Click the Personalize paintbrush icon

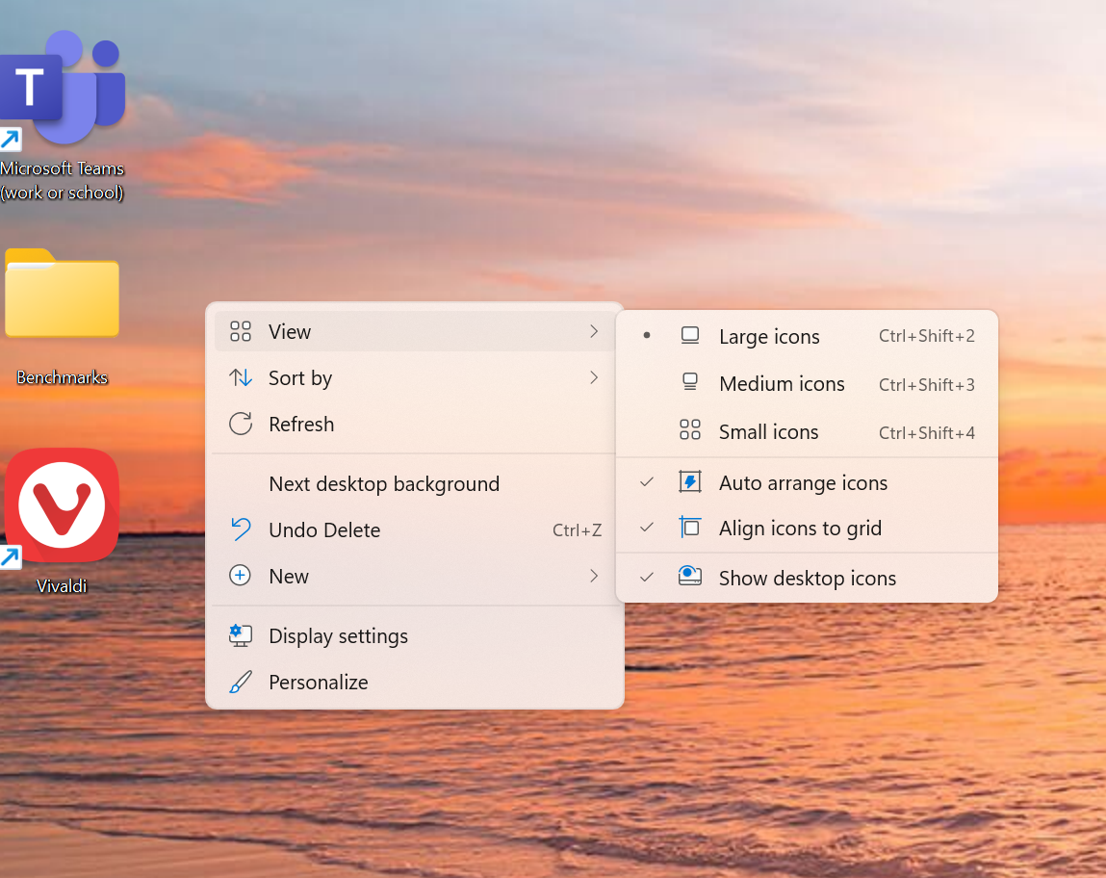click(x=241, y=682)
